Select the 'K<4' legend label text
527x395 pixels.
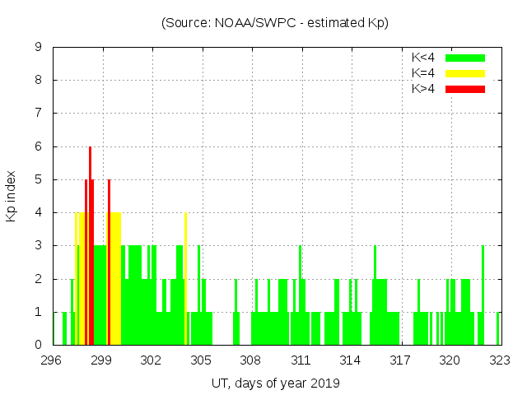[x=423, y=58]
